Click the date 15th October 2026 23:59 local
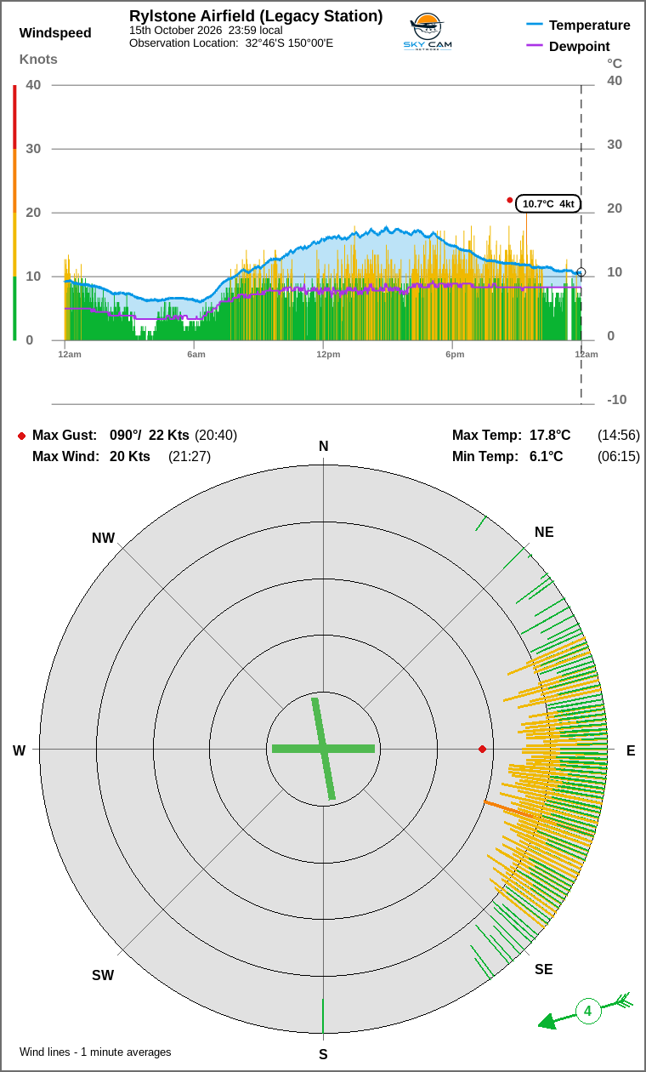646x1072 pixels. (206, 31)
